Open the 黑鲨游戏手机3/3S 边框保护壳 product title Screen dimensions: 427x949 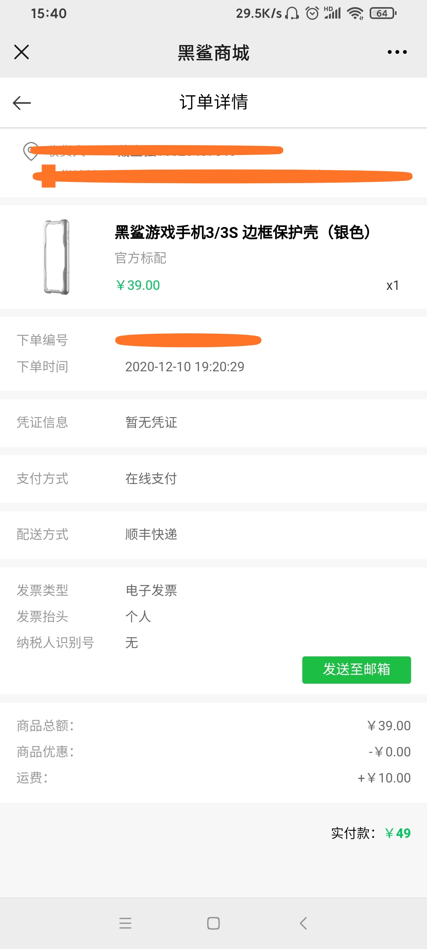[243, 233]
